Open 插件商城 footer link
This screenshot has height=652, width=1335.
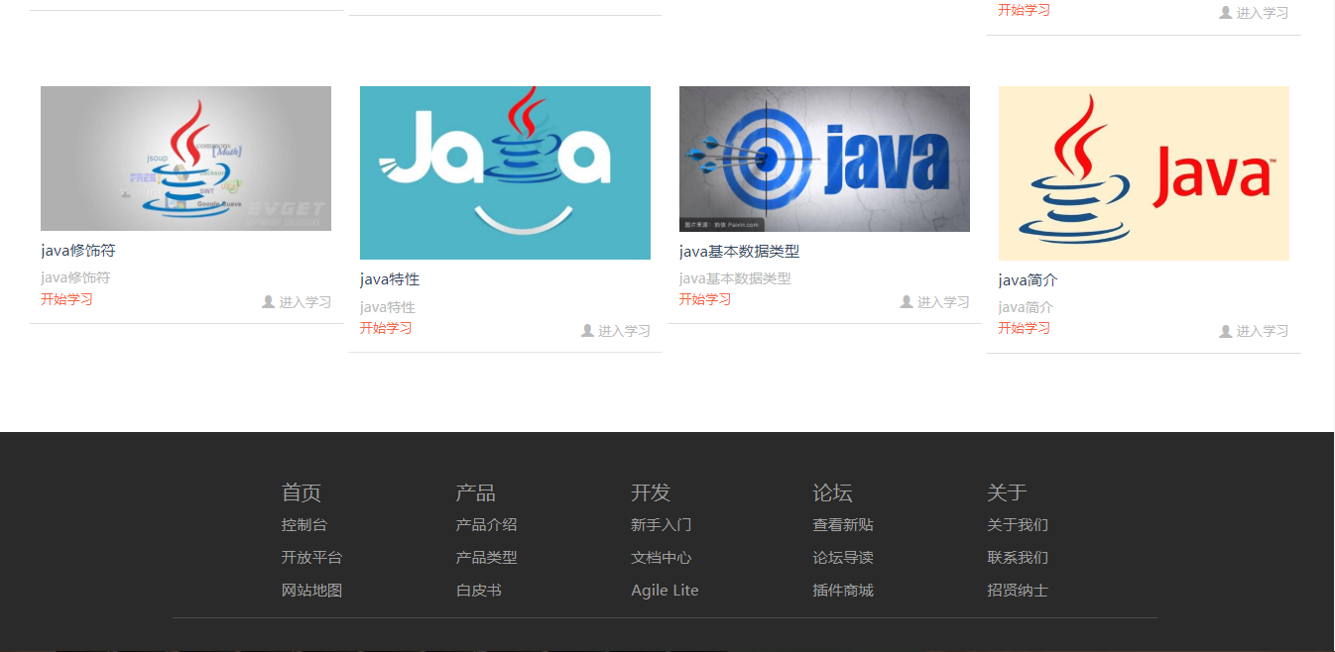click(844, 591)
